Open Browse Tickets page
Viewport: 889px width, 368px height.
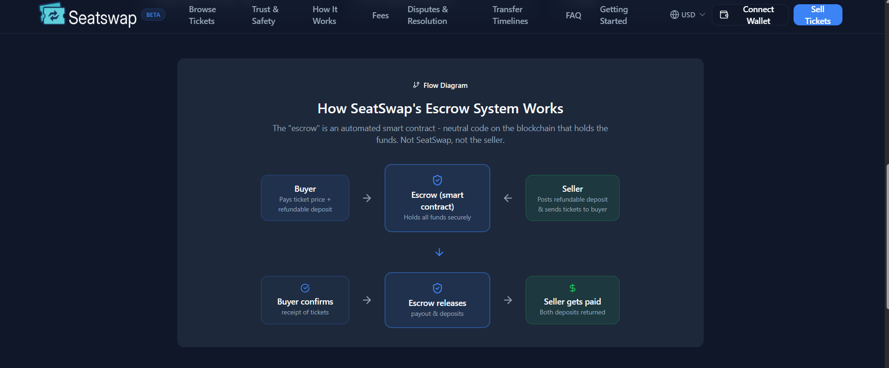[x=202, y=15]
